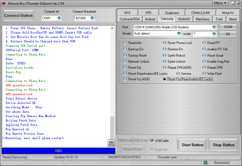Minimize the Miracle Box window

[x=233, y=3]
